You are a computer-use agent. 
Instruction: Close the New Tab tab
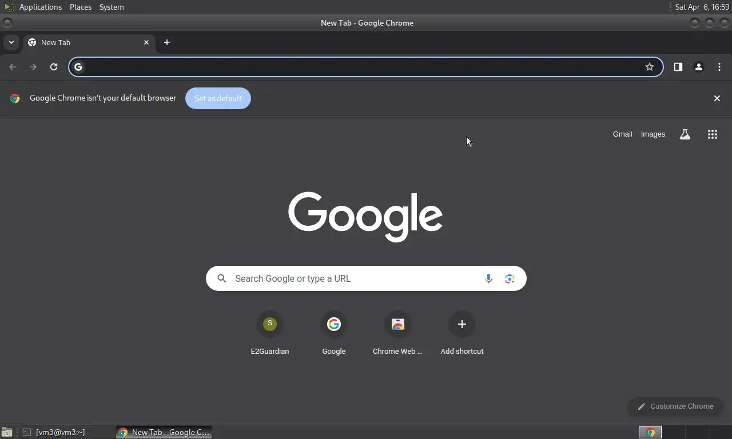click(146, 42)
